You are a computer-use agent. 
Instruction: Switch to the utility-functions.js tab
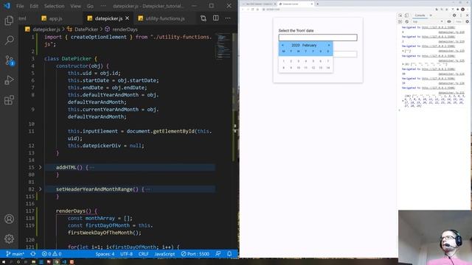(165, 18)
